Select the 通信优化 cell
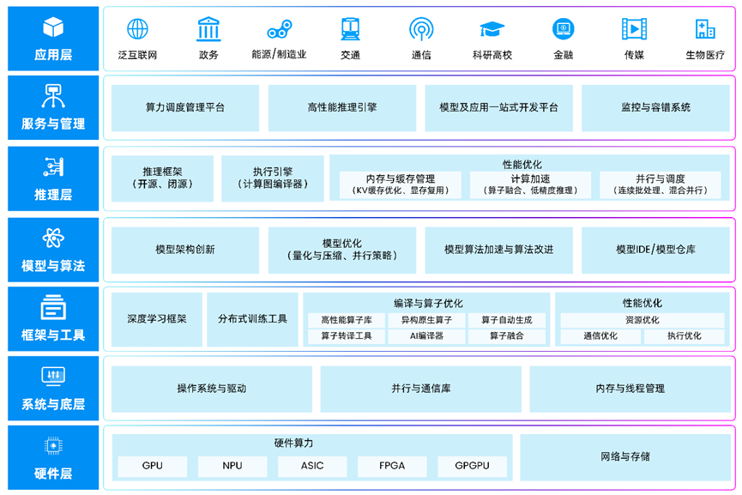 click(x=600, y=336)
